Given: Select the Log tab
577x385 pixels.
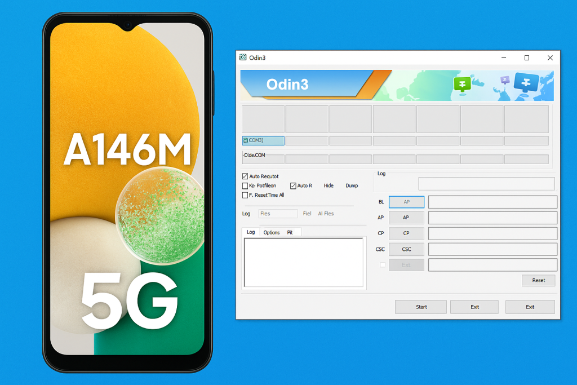Looking at the screenshot, I should (251, 232).
